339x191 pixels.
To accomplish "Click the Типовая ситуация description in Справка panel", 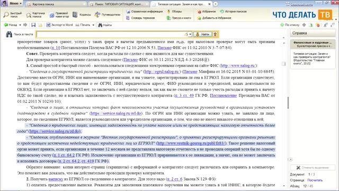I will click(311, 58).
